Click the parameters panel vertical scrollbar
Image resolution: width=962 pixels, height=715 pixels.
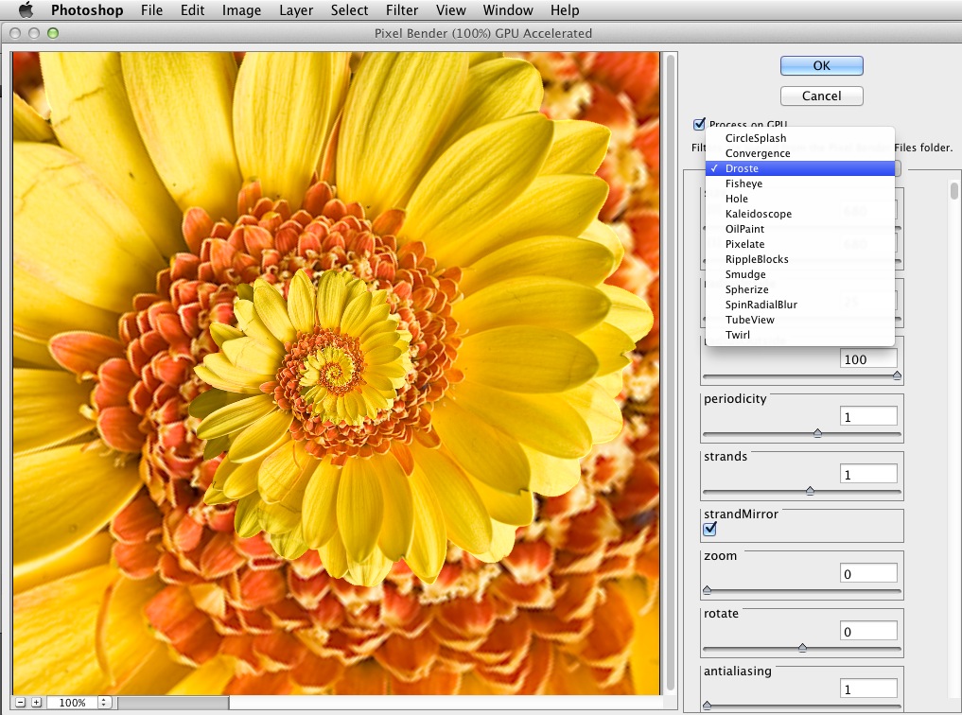click(x=953, y=191)
